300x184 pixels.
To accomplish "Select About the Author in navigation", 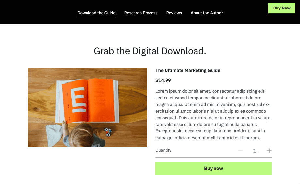I will pyautogui.click(x=207, y=13).
